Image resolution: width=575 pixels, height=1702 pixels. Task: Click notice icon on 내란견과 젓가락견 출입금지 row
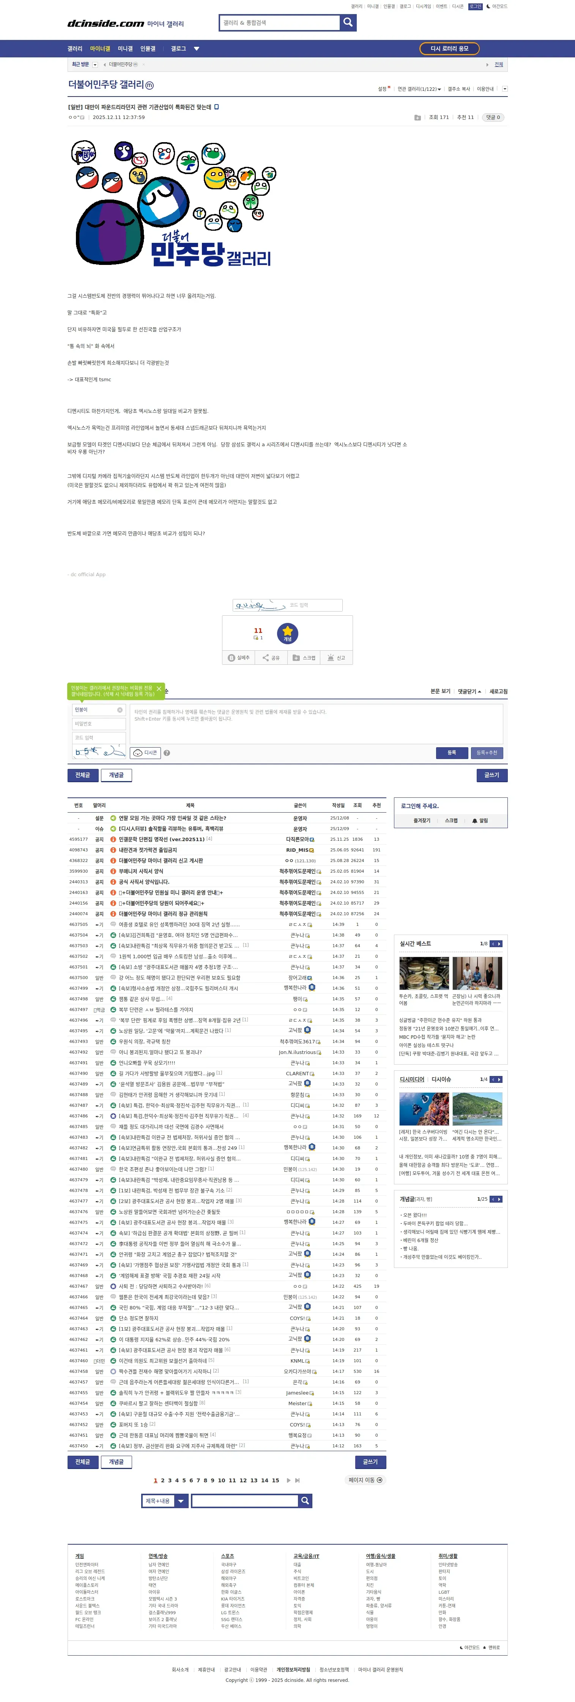113,850
